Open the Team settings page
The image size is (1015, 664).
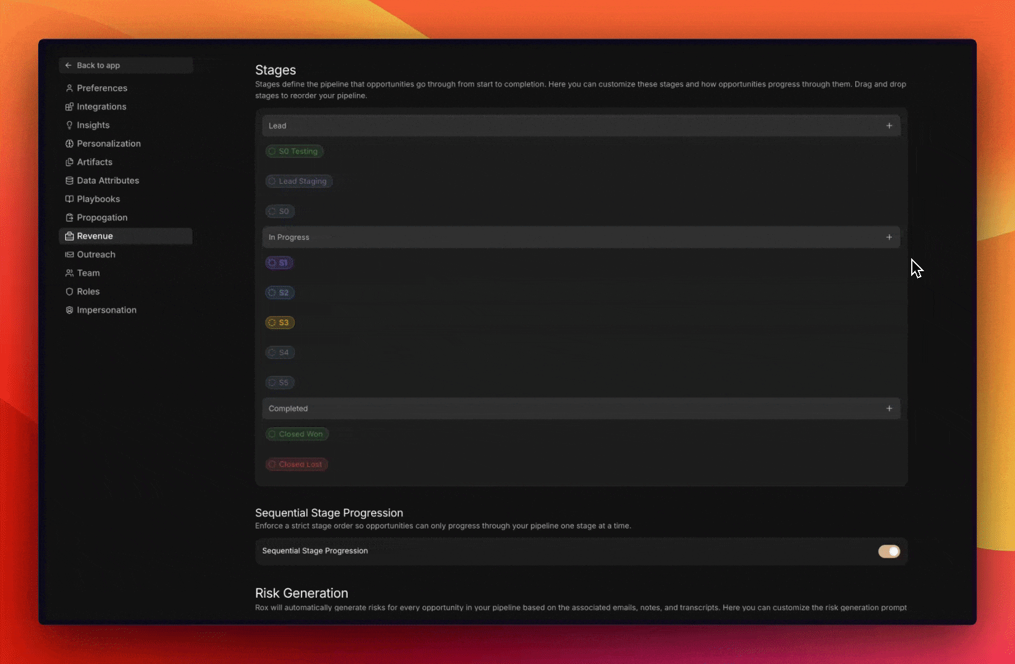click(x=88, y=273)
